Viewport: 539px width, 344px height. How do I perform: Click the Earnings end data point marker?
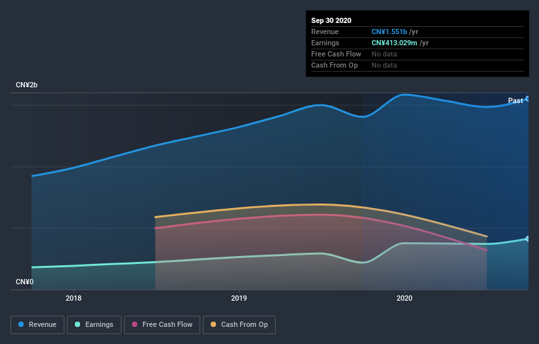[x=528, y=238]
